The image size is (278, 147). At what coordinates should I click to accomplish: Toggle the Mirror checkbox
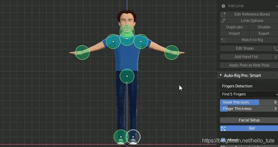point(223,140)
